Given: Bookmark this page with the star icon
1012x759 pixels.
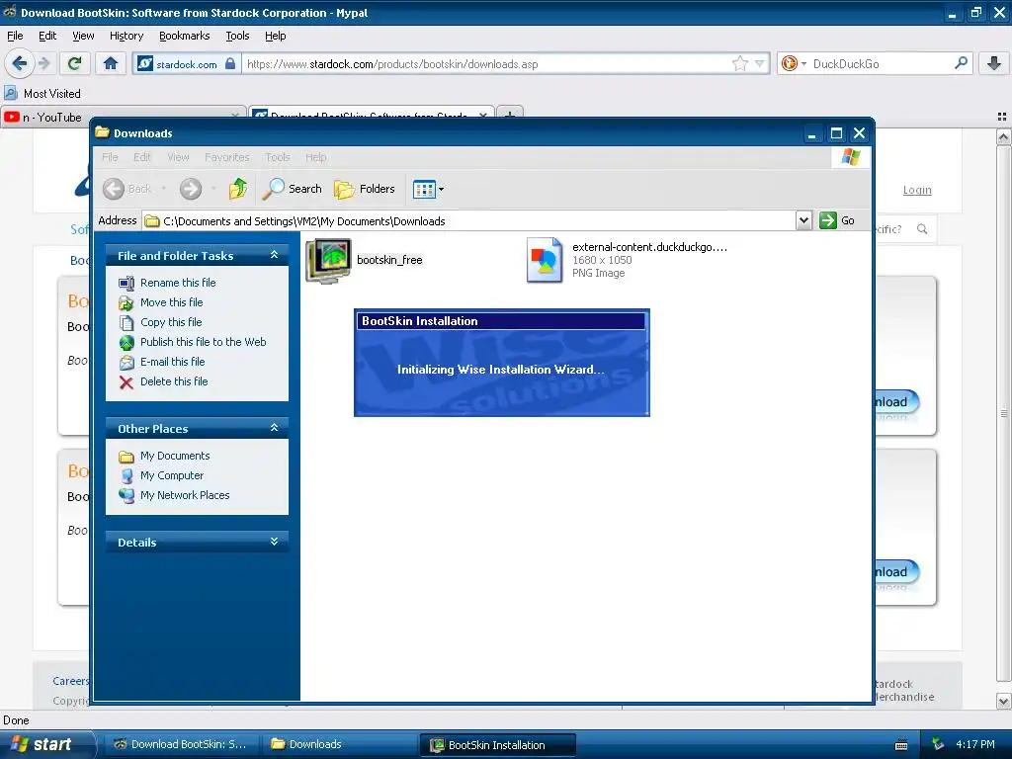Looking at the screenshot, I should click(x=739, y=63).
